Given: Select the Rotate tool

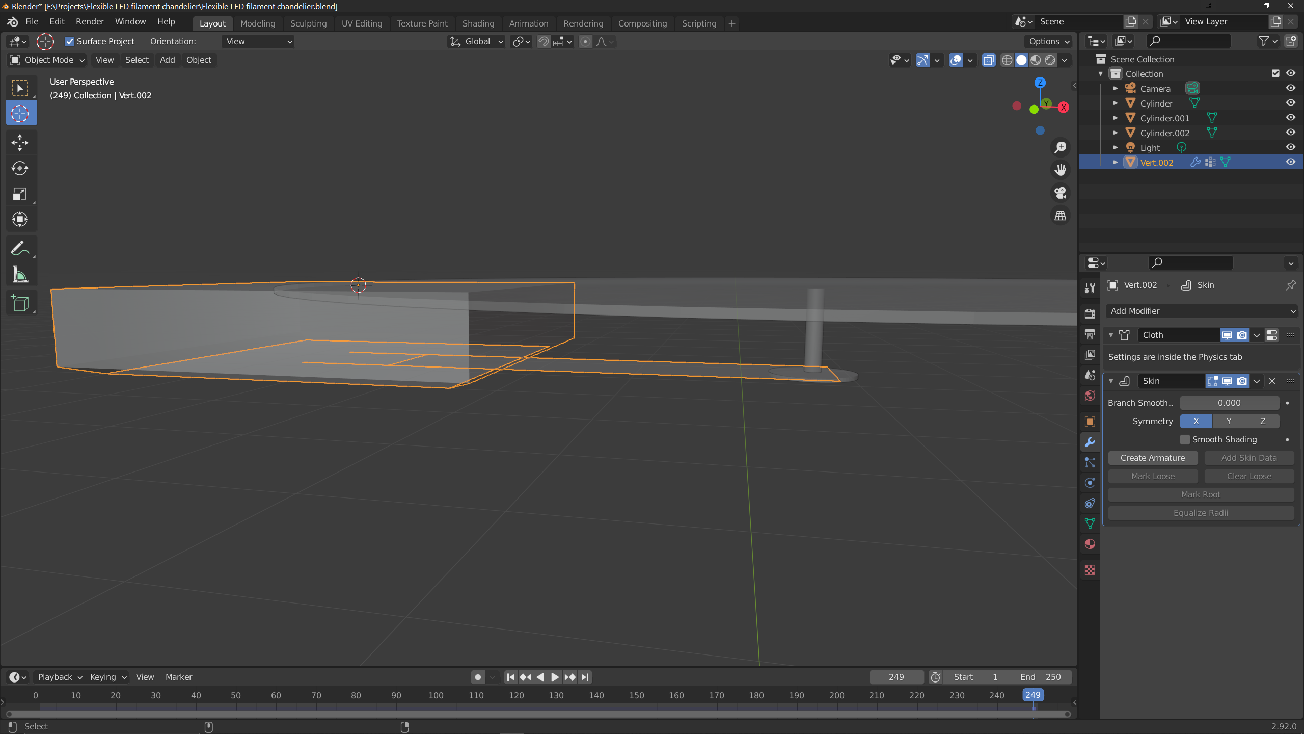Looking at the screenshot, I should tap(20, 168).
